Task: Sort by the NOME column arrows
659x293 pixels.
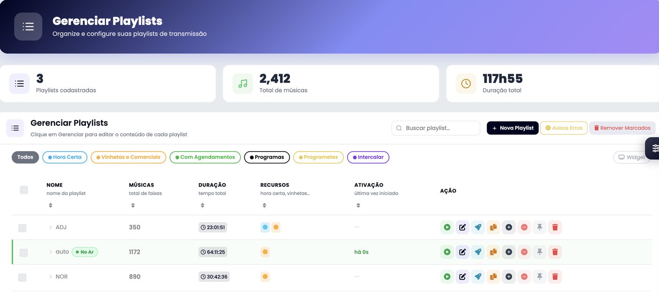Action: click(x=50, y=206)
